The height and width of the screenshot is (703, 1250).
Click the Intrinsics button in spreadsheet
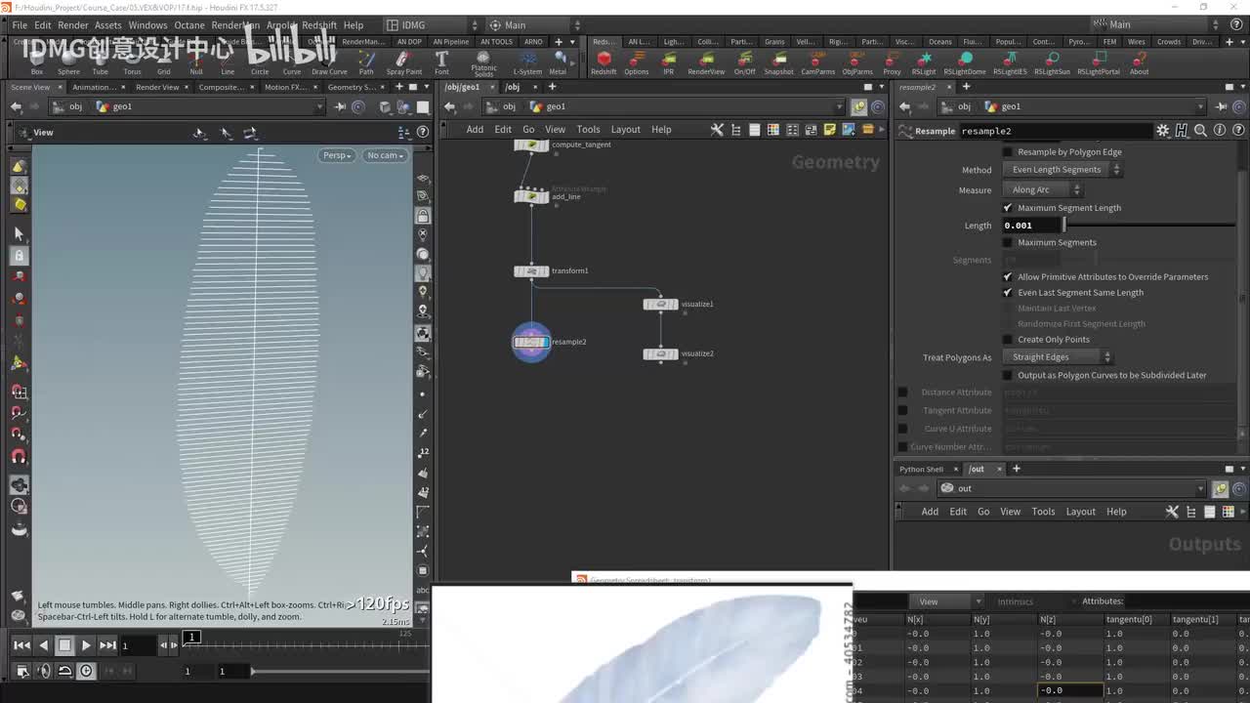[1015, 601]
